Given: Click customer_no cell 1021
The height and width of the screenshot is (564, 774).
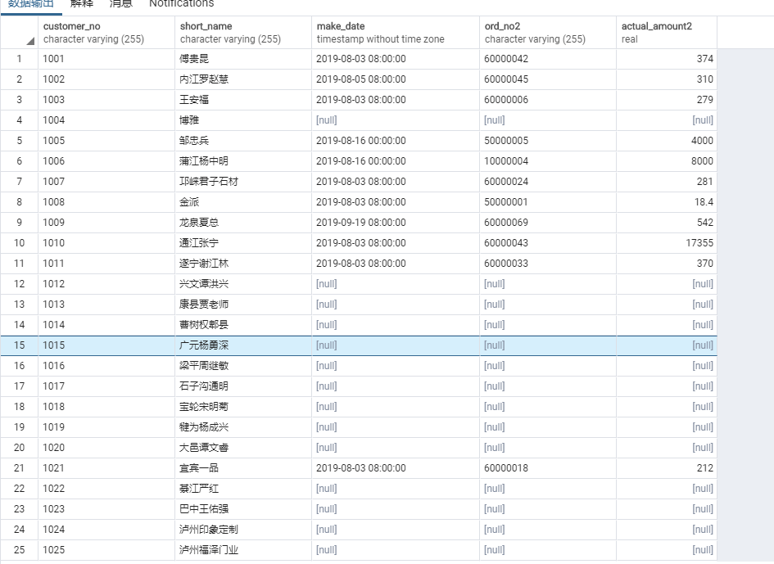Looking at the screenshot, I should point(106,468).
